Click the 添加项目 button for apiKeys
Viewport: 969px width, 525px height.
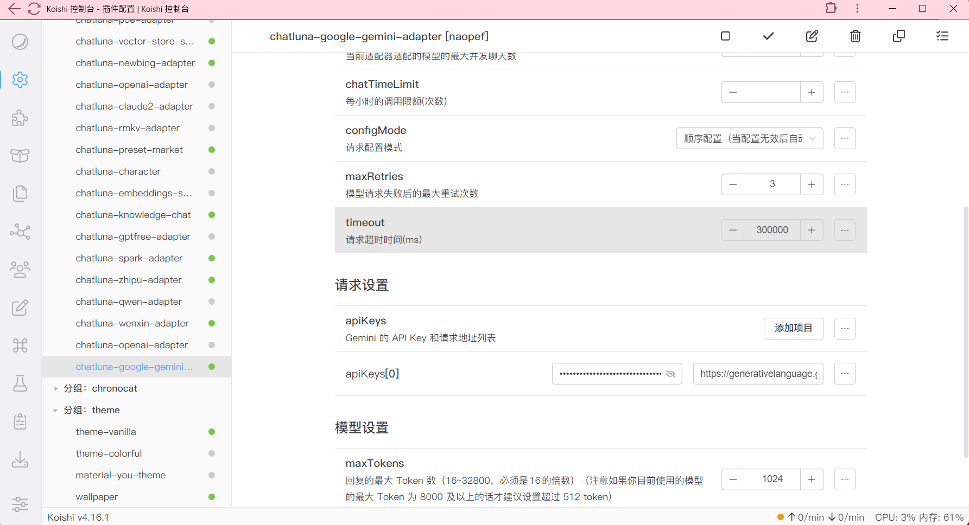pos(793,328)
